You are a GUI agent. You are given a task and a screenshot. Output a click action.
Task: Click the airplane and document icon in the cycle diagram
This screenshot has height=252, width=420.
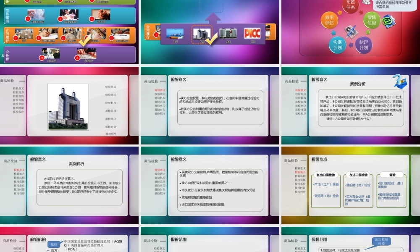pos(351,32)
